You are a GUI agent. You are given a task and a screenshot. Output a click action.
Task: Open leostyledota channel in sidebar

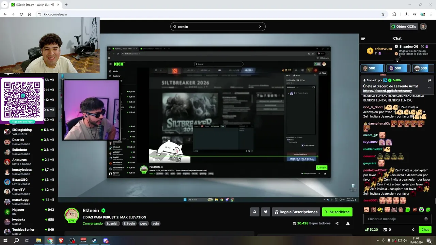[29, 171]
